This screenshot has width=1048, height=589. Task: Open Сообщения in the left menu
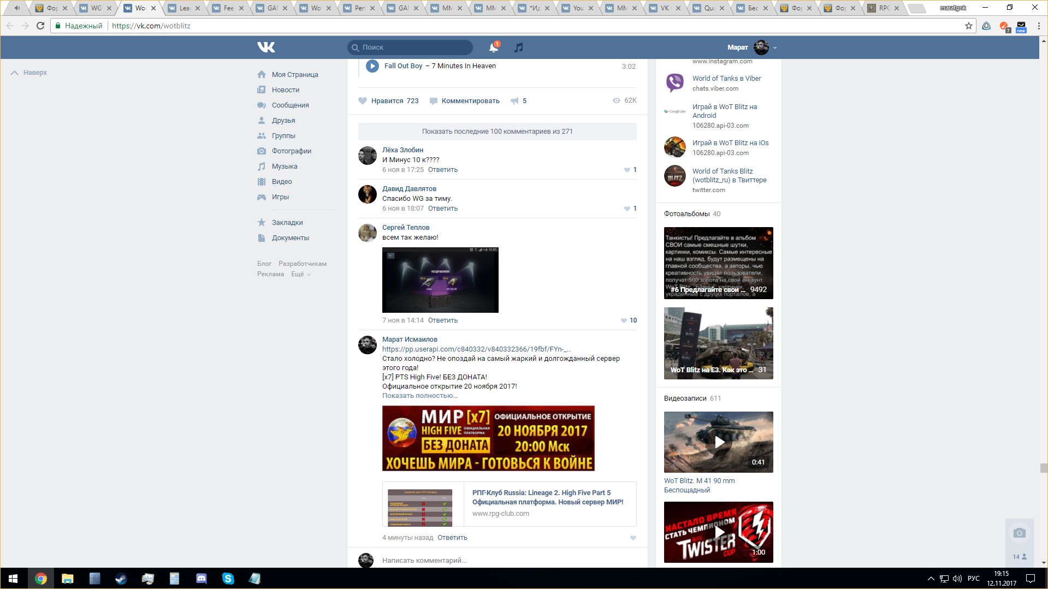tap(290, 105)
